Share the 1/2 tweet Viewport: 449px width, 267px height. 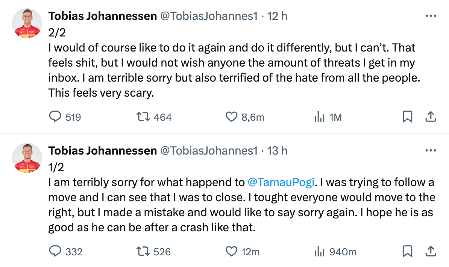tap(430, 251)
